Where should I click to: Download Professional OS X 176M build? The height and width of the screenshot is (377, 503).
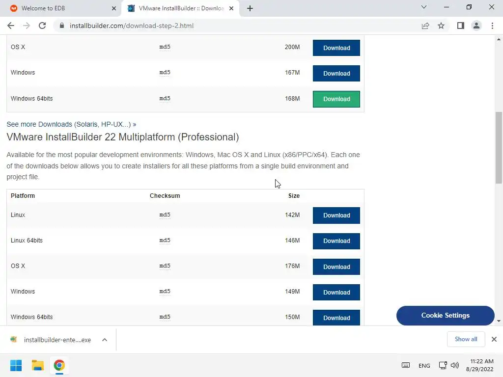(336, 267)
